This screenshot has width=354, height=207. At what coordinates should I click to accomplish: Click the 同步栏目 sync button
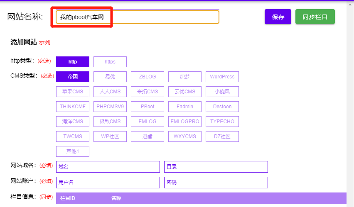click(x=315, y=17)
